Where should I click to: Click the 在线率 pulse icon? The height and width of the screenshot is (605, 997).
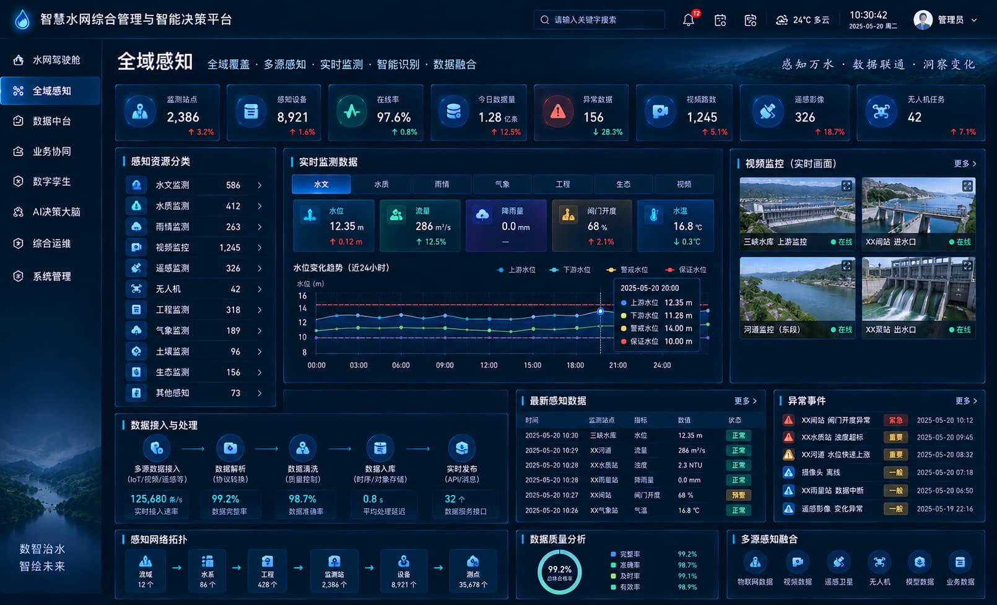(352, 111)
